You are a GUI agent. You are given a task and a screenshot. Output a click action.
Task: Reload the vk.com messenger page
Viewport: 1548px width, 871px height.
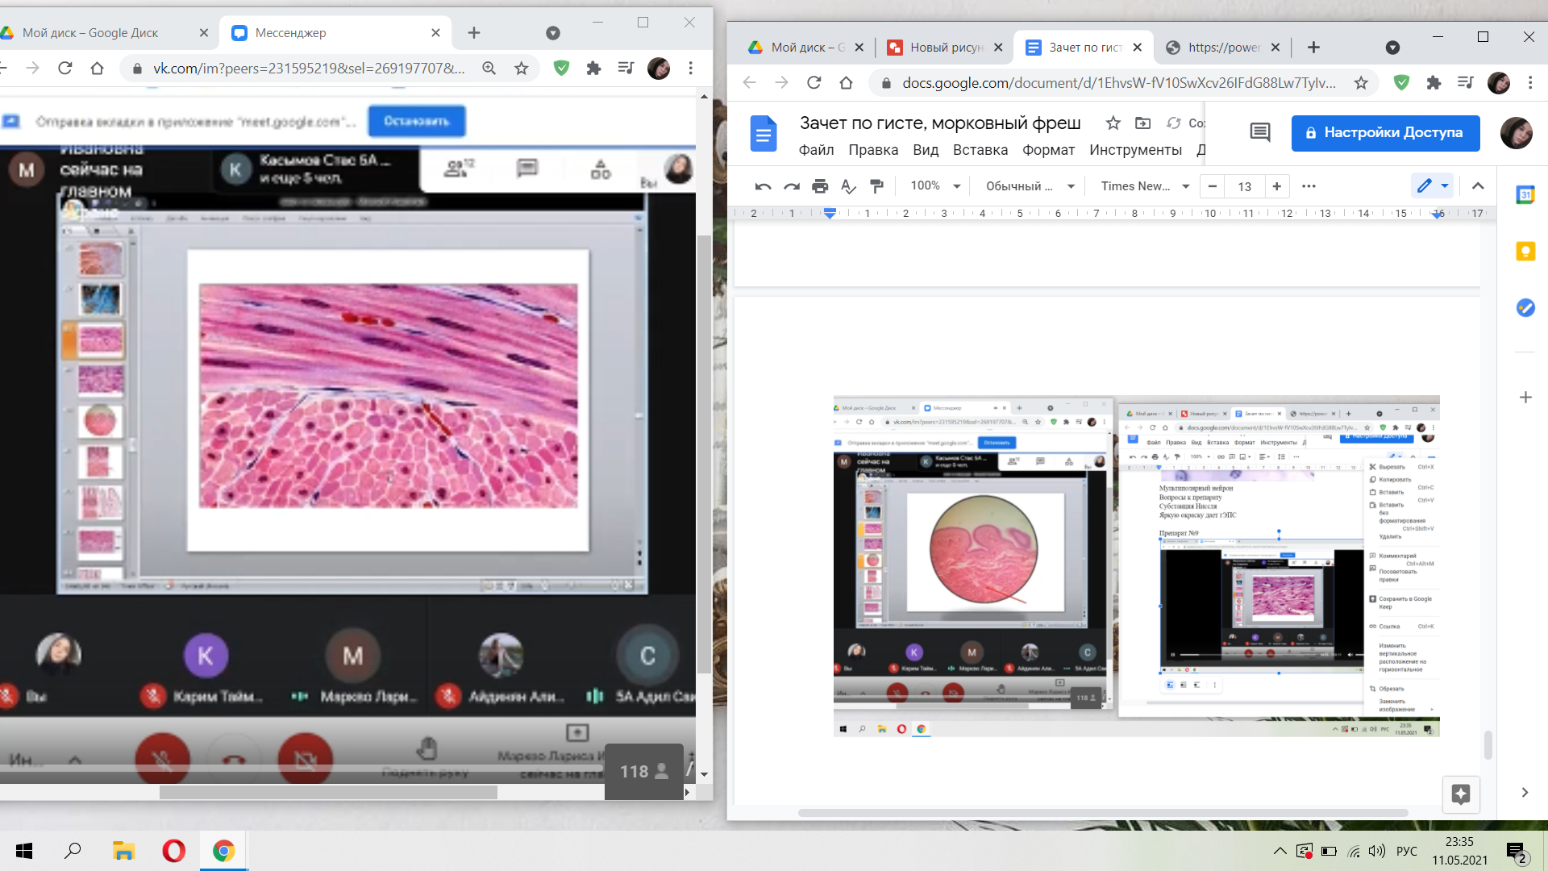pyautogui.click(x=65, y=68)
